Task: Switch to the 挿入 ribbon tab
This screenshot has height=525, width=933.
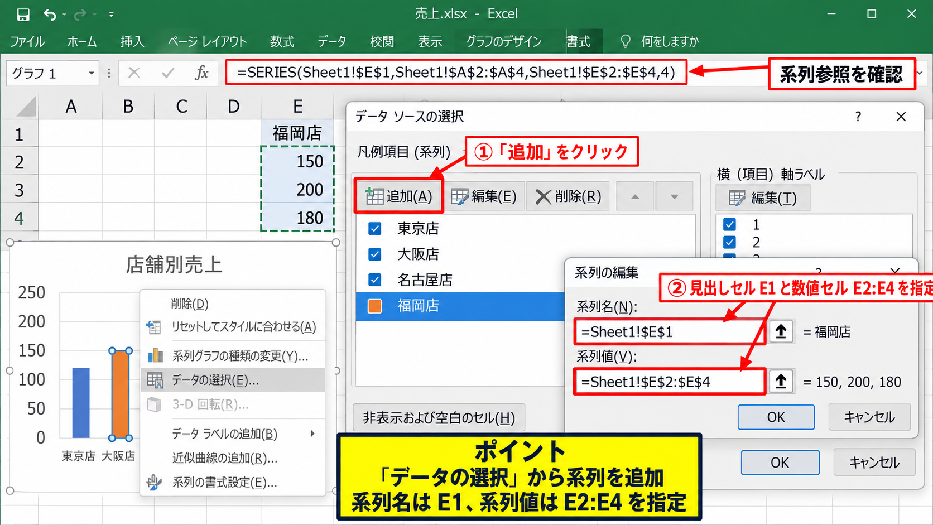Action: pos(132,41)
